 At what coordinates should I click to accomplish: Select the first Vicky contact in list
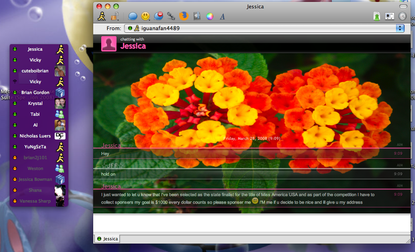39,60
